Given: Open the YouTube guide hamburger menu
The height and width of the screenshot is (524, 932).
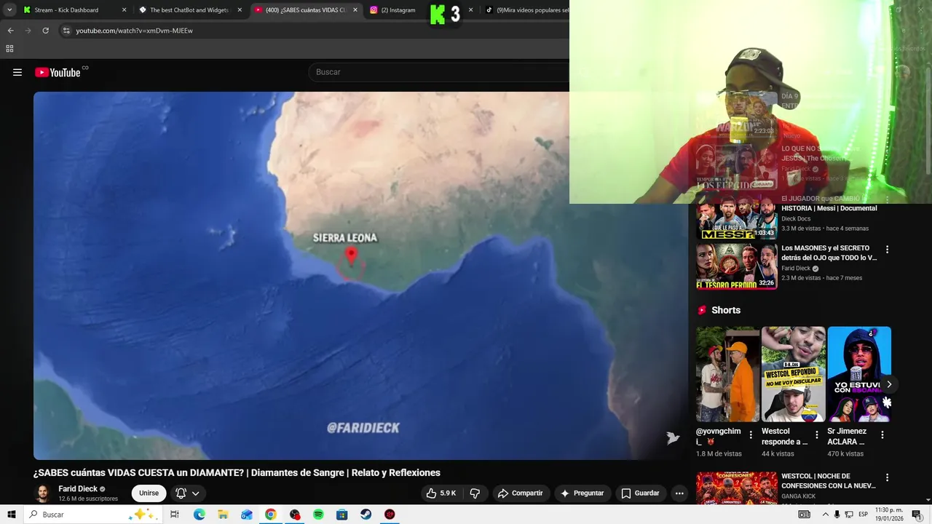Looking at the screenshot, I should point(17,72).
